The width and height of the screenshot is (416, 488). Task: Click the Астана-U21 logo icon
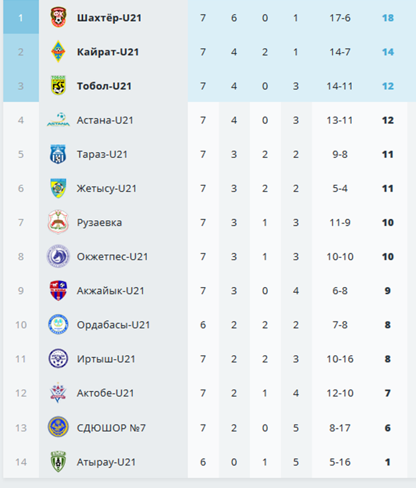point(58,120)
